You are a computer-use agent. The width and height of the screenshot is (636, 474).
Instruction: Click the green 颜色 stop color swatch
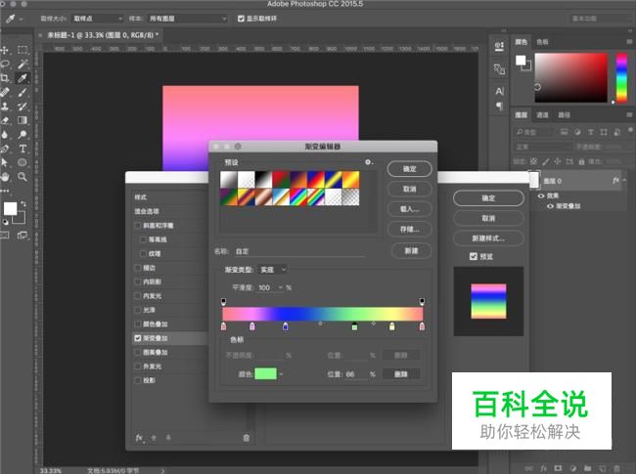click(265, 373)
